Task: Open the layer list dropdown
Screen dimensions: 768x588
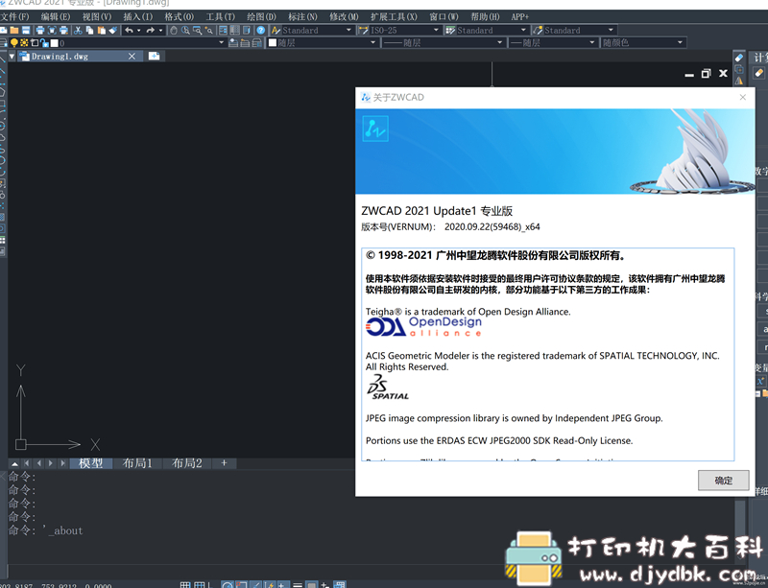Action: [x=221, y=43]
